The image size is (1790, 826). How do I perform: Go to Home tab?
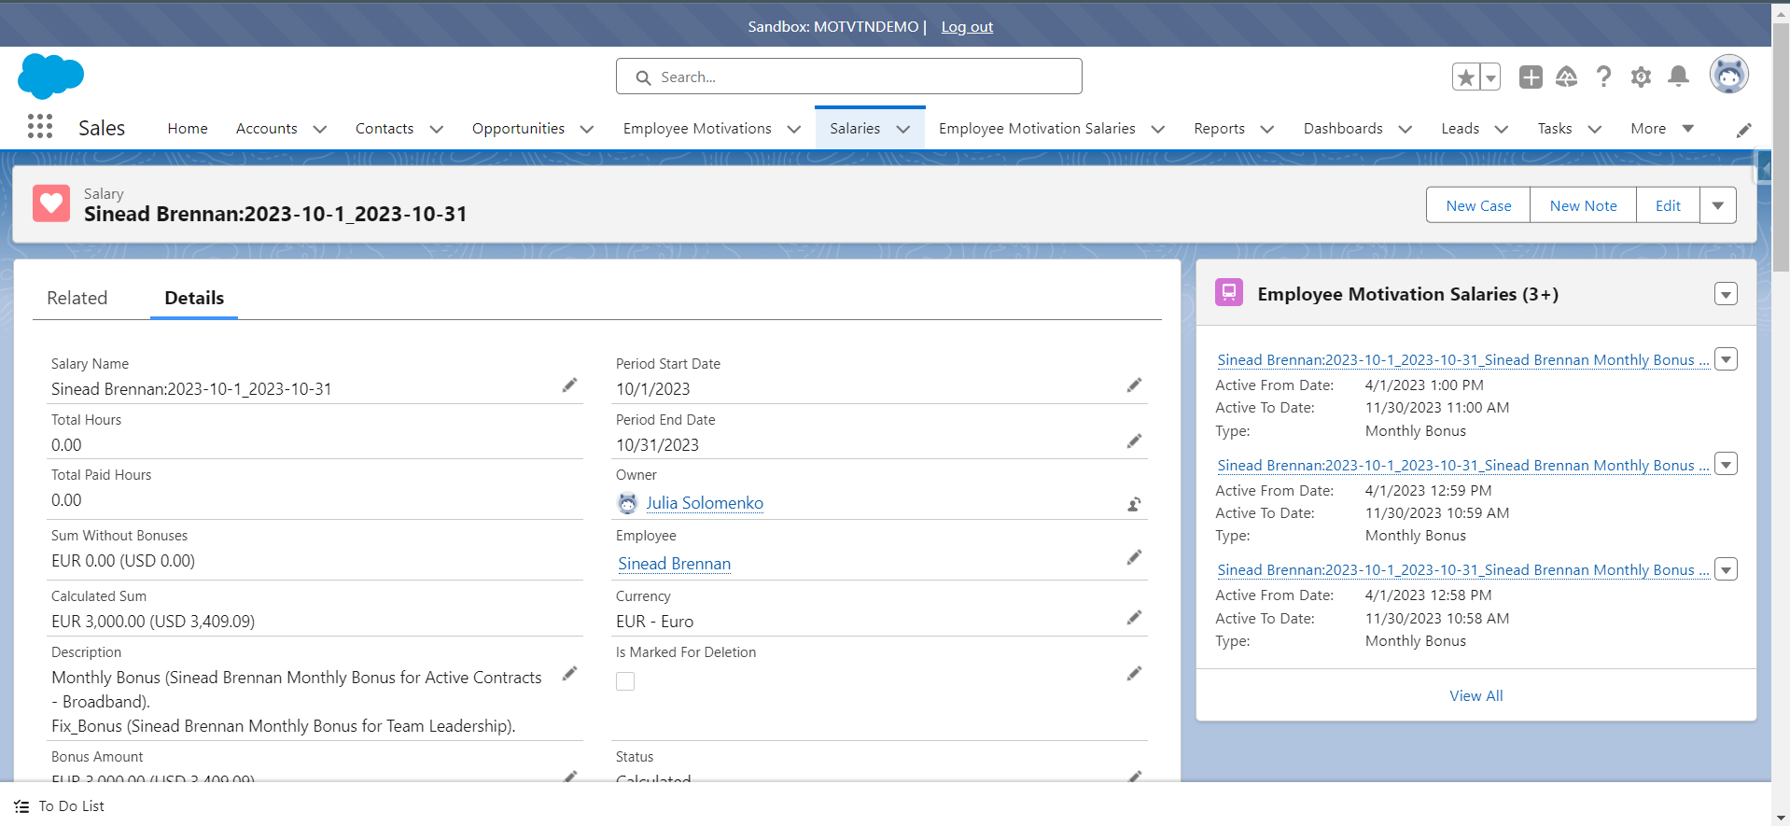[x=188, y=129]
